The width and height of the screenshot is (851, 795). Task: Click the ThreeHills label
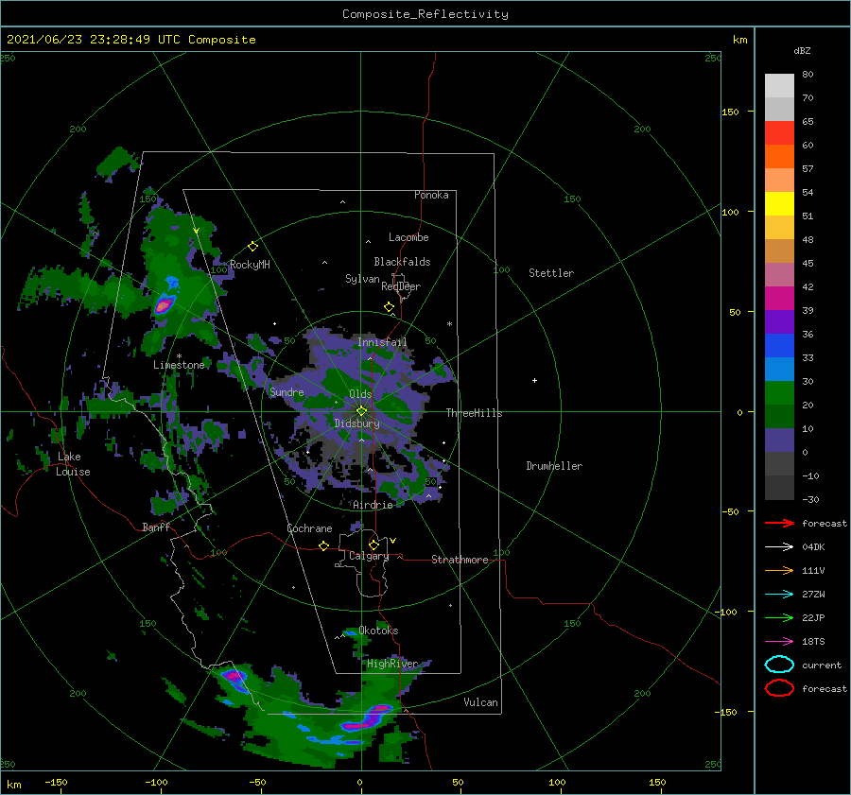[x=475, y=413]
